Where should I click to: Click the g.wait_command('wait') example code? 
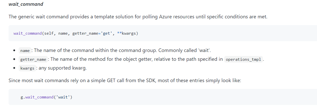tap(47, 97)
